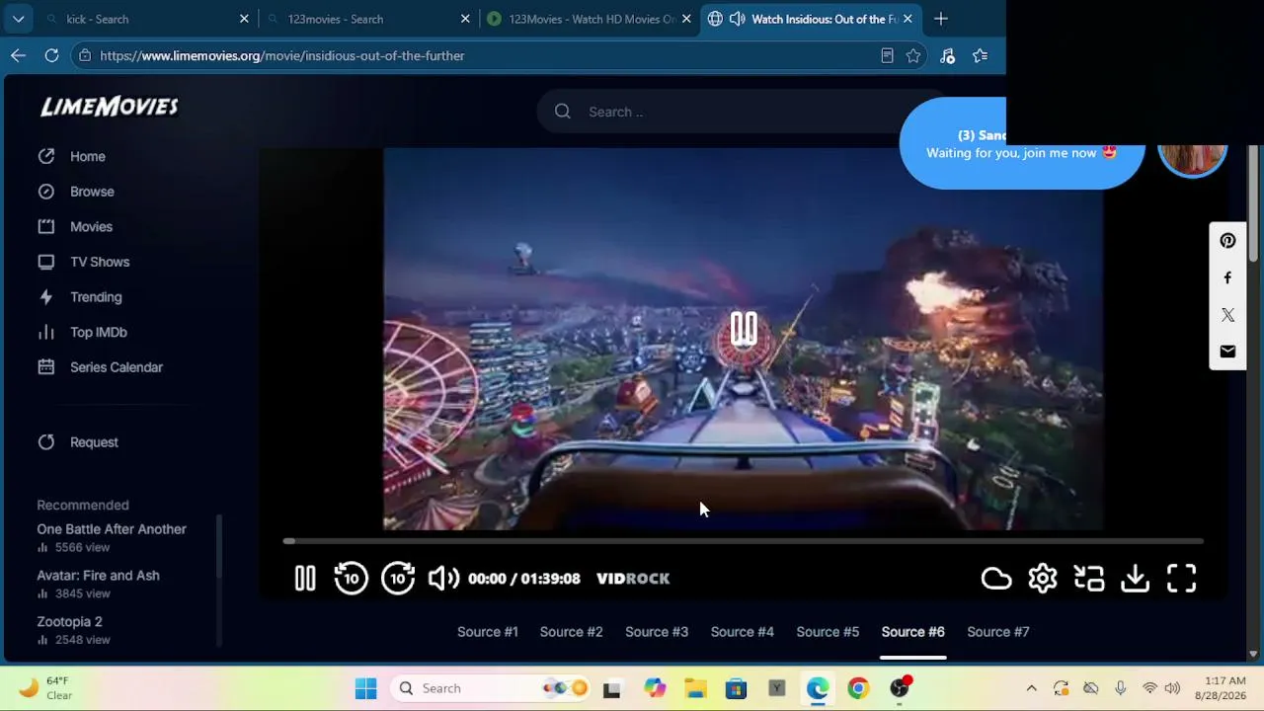Viewport: 1264px width, 711px height.
Task: Refresh the current page
Action: (51, 56)
